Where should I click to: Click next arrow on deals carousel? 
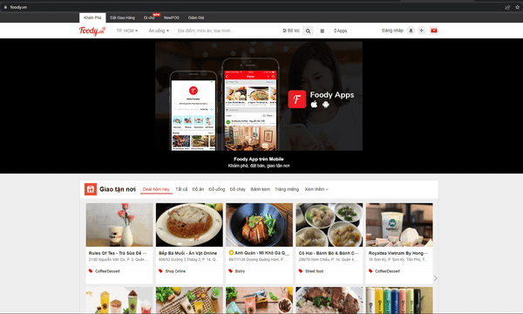pyautogui.click(x=435, y=278)
